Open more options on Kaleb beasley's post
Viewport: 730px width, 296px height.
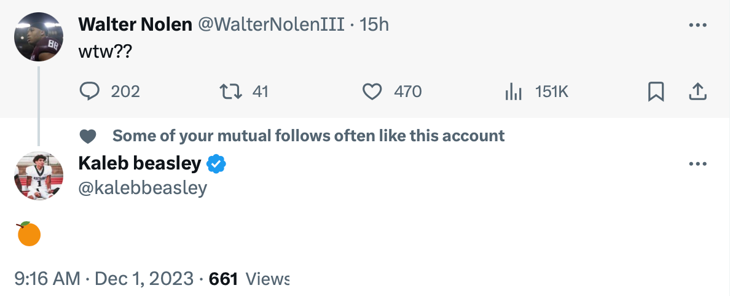(x=698, y=164)
